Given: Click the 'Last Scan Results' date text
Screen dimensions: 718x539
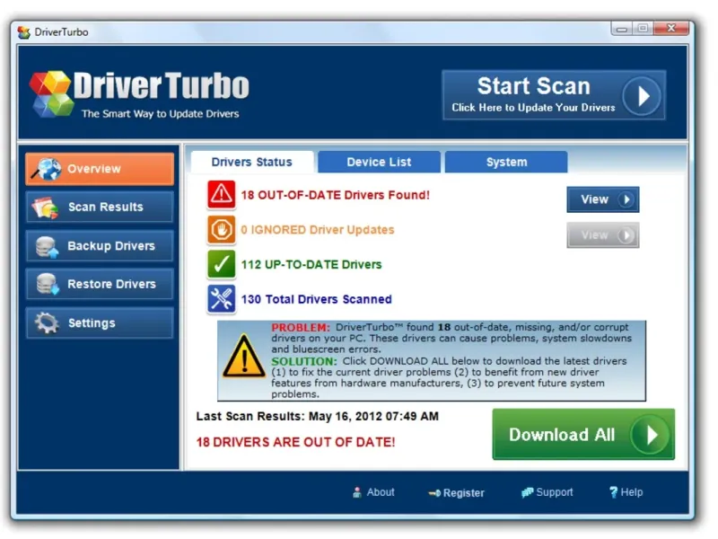Looking at the screenshot, I should (318, 417).
